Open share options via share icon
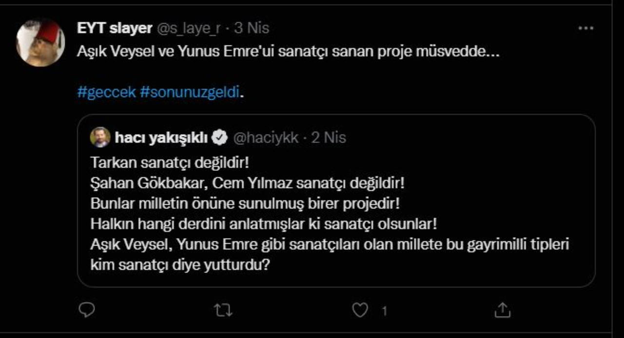624x338 pixels. point(502,310)
